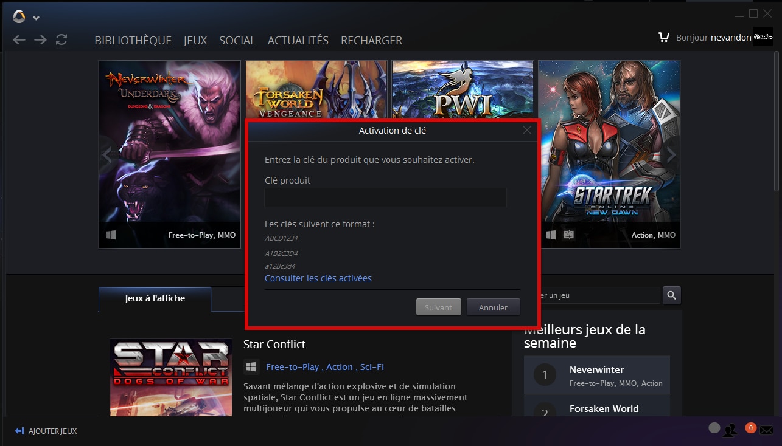Open the RECHARGER menu
Image resolution: width=782 pixels, height=446 pixels.
pyautogui.click(x=371, y=41)
